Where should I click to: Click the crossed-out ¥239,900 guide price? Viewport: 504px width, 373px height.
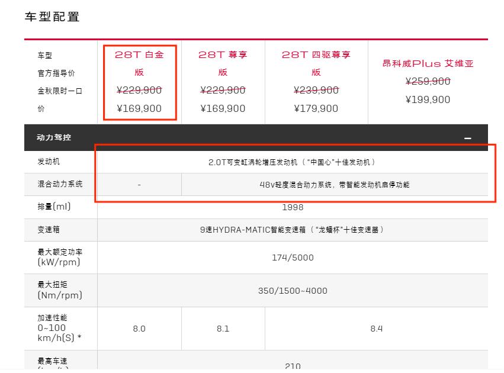coord(316,90)
